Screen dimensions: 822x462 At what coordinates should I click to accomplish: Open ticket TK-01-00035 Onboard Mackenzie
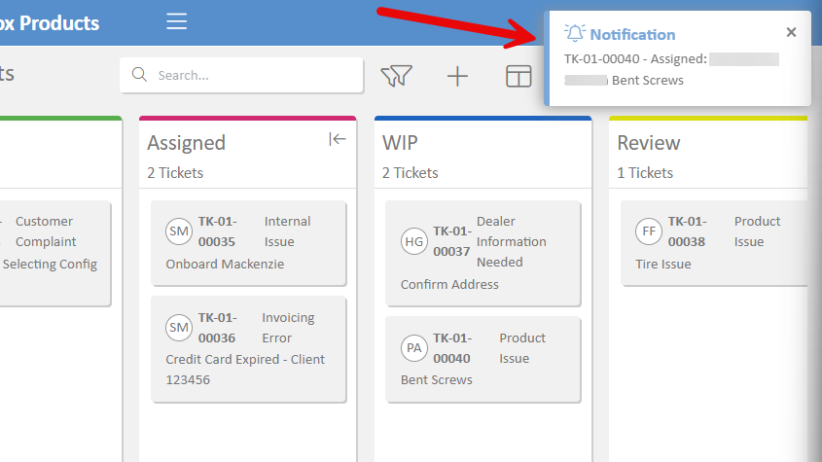[248, 243]
